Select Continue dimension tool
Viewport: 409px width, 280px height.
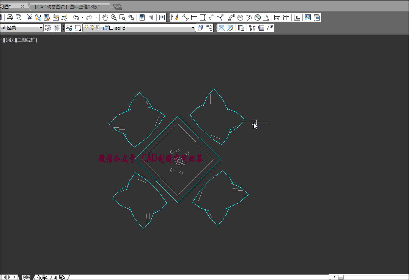[x=286, y=17]
